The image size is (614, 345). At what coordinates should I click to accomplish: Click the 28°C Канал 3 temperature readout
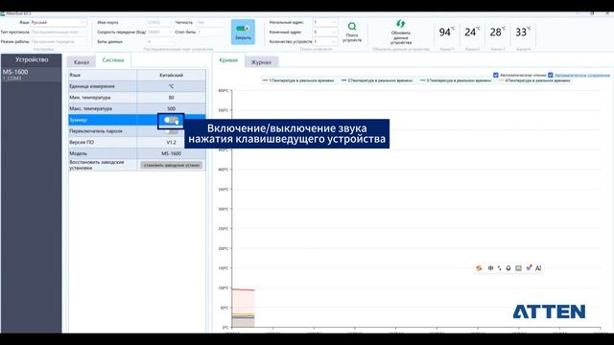pyautogui.click(x=498, y=32)
